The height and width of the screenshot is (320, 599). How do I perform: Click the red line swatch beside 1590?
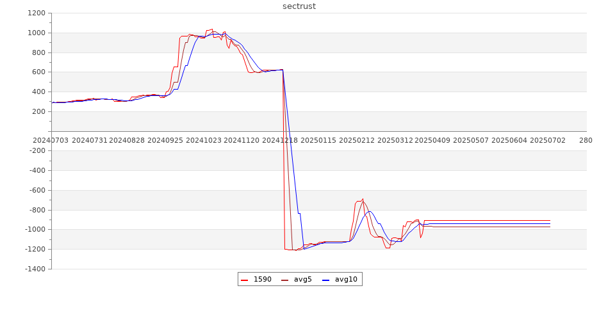[x=245, y=280]
